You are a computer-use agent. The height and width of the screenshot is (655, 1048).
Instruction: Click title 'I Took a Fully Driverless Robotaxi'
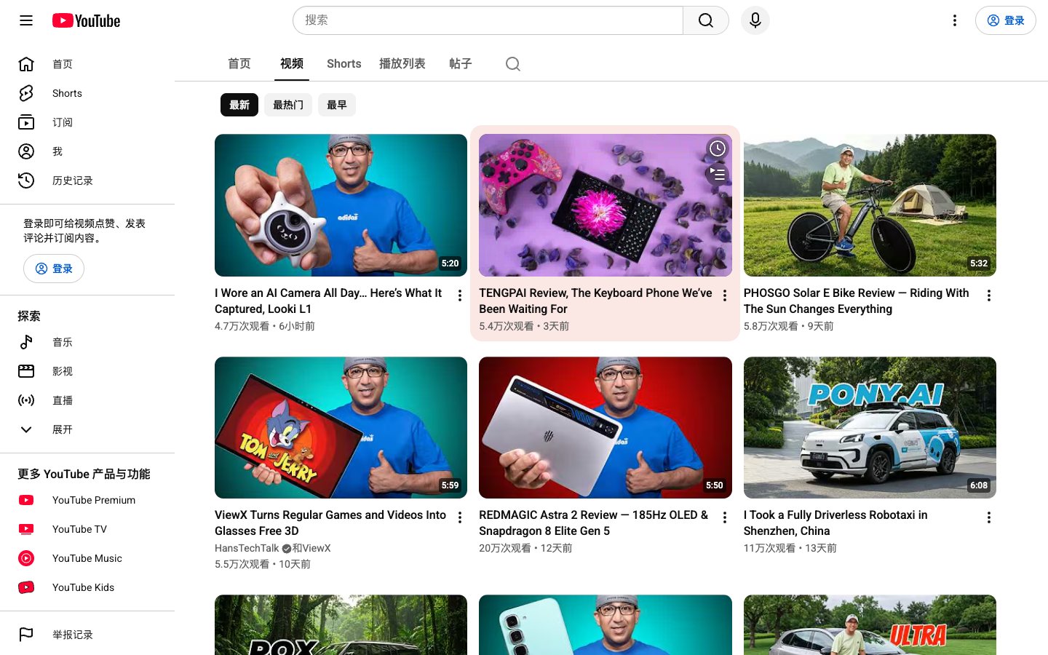835,523
